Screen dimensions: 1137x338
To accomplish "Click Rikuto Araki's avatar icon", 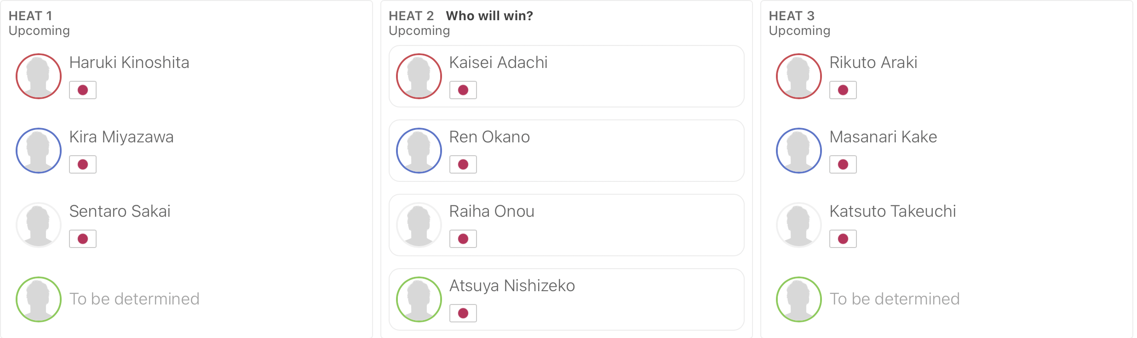I will click(x=799, y=76).
